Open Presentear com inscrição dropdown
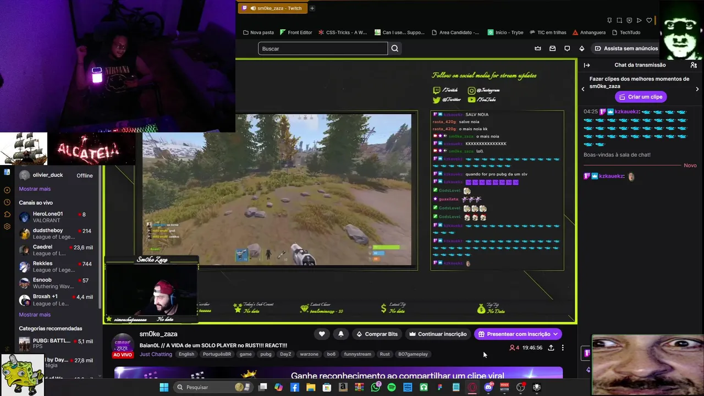 click(x=518, y=334)
